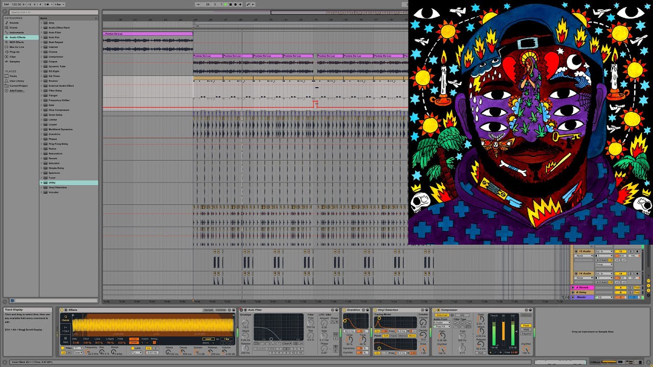Toggle Overdrive device activator
The image size is (653, 367).
click(x=344, y=310)
